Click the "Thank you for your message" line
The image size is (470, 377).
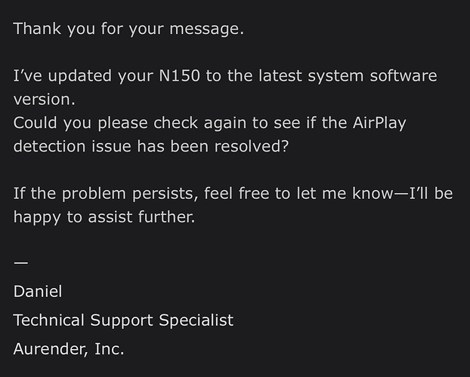[130, 30]
